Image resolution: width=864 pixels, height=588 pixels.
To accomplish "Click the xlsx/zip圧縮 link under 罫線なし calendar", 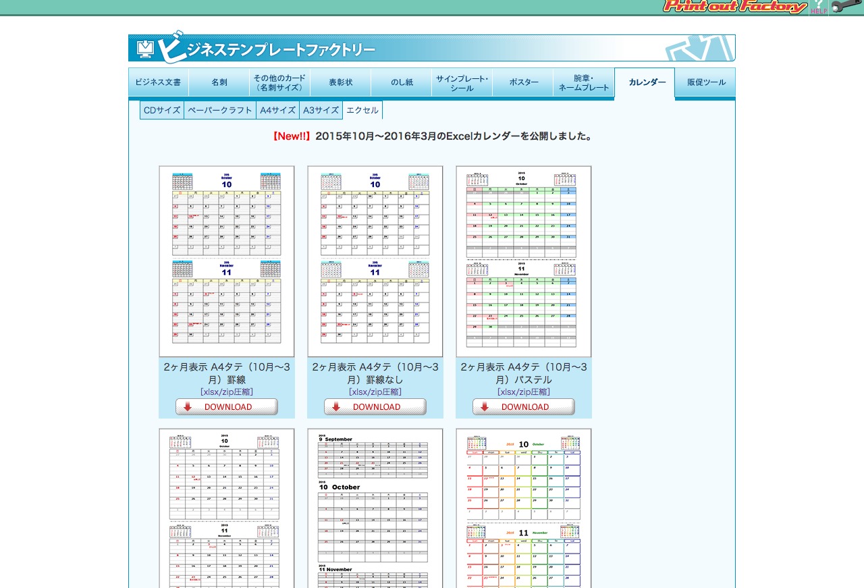I will click(x=375, y=392).
